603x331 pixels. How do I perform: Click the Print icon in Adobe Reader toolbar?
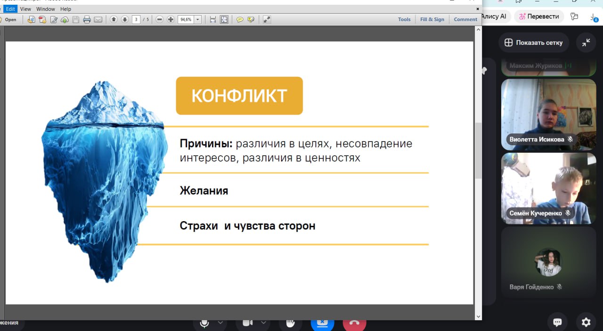[87, 19]
